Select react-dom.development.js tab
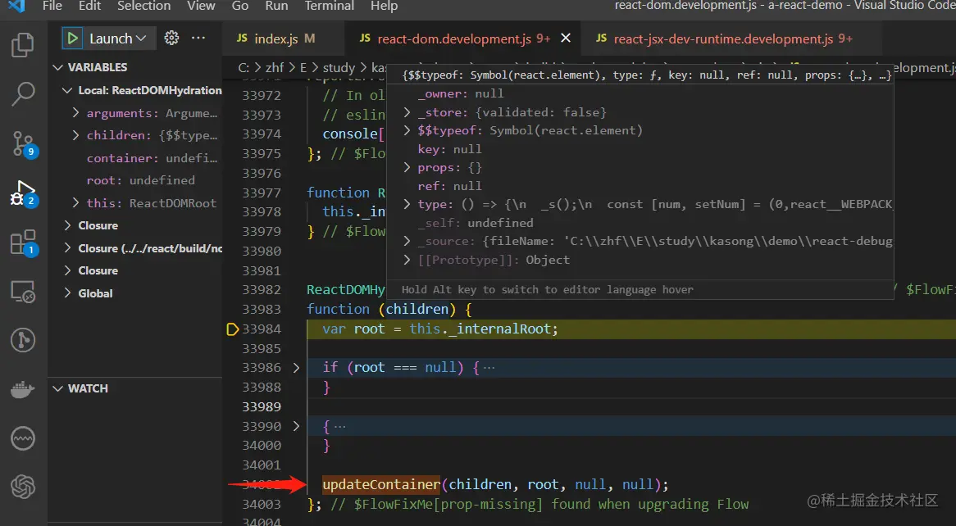956x526 pixels. [x=463, y=39]
